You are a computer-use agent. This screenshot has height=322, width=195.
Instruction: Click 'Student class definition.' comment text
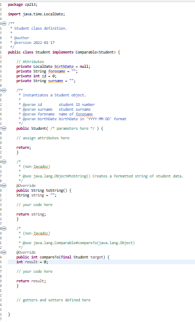[x=41, y=29]
